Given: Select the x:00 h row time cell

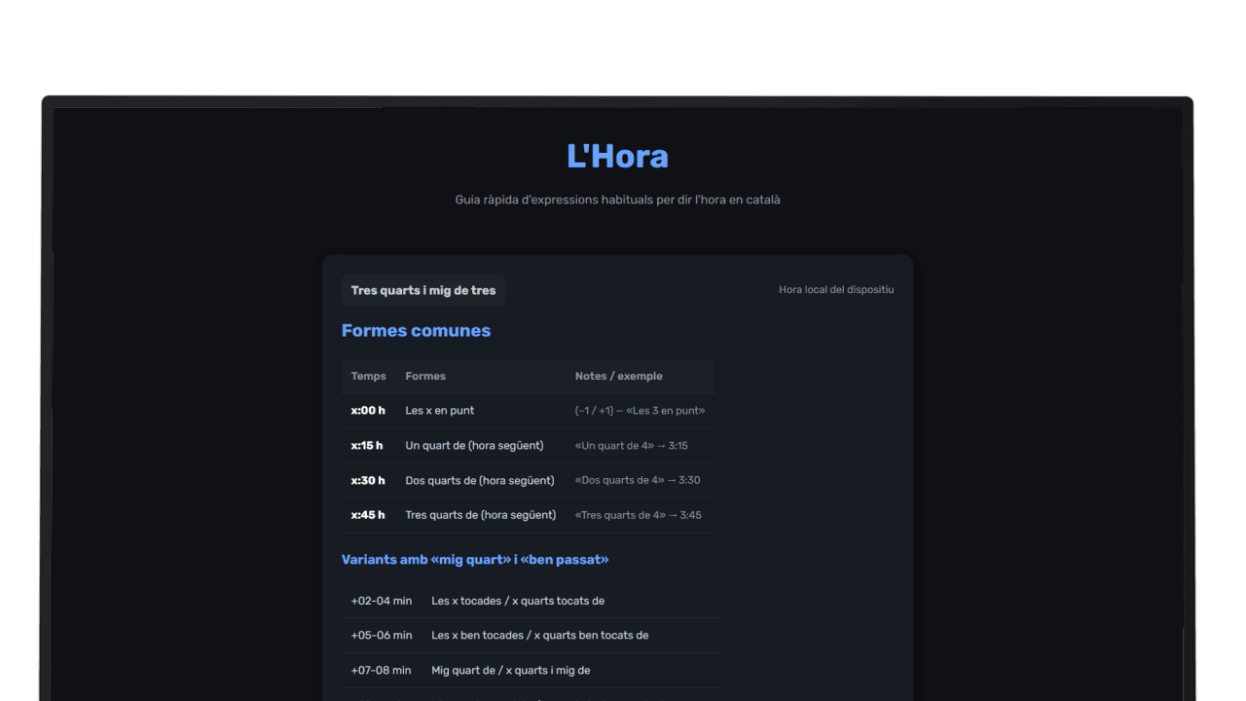Looking at the screenshot, I should [x=368, y=411].
